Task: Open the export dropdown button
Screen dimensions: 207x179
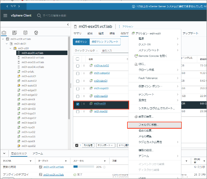Action: pos(106,145)
